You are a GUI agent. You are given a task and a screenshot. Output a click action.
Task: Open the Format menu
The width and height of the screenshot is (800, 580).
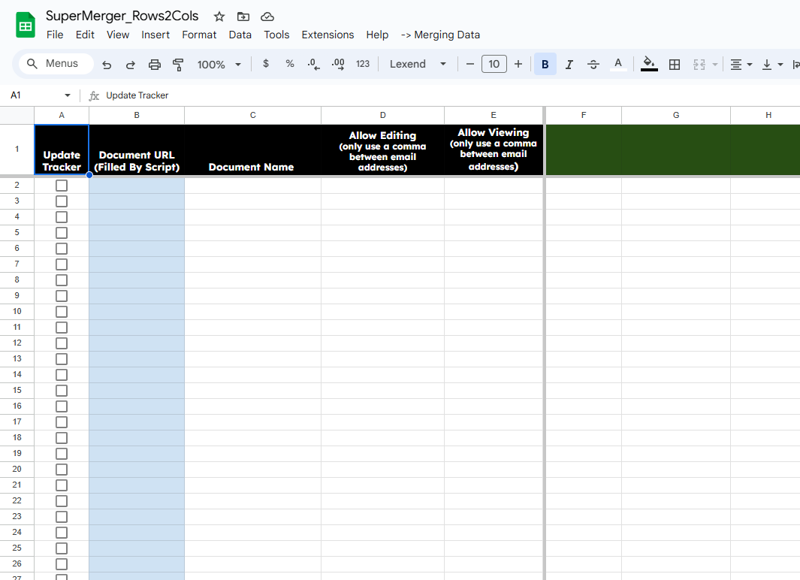pyautogui.click(x=199, y=35)
